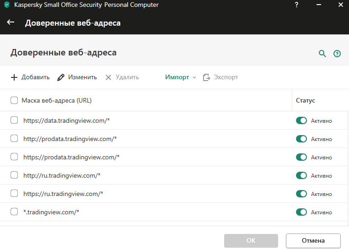The image size is (349, 250).
Task: Click the https://prodata.tradingview.com/* address text
Action: tap(71, 157)
